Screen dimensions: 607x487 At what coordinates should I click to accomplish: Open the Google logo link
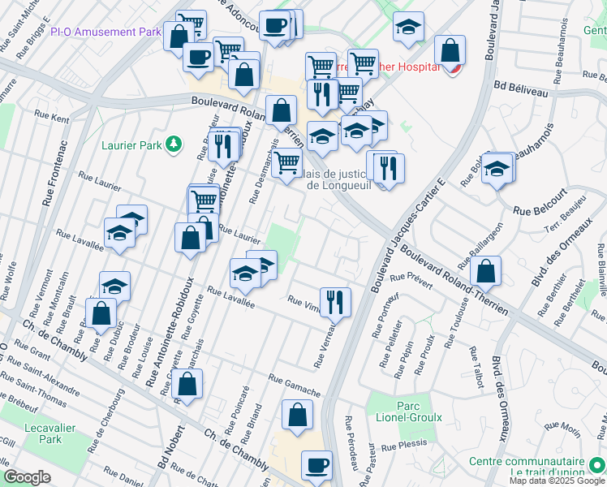coord(27,478)
